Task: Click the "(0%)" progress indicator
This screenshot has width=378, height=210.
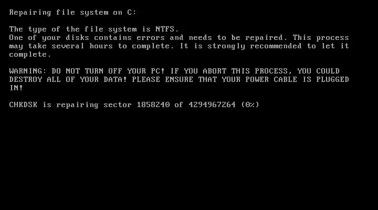Action: pos(250,104)
